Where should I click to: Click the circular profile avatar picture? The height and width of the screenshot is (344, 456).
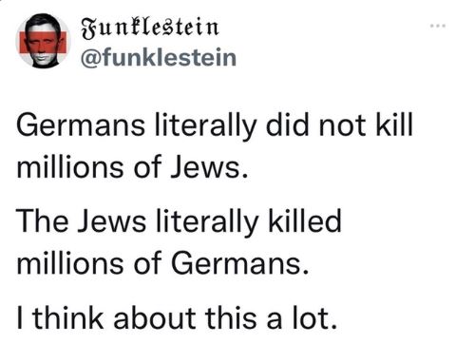point(43,41)
